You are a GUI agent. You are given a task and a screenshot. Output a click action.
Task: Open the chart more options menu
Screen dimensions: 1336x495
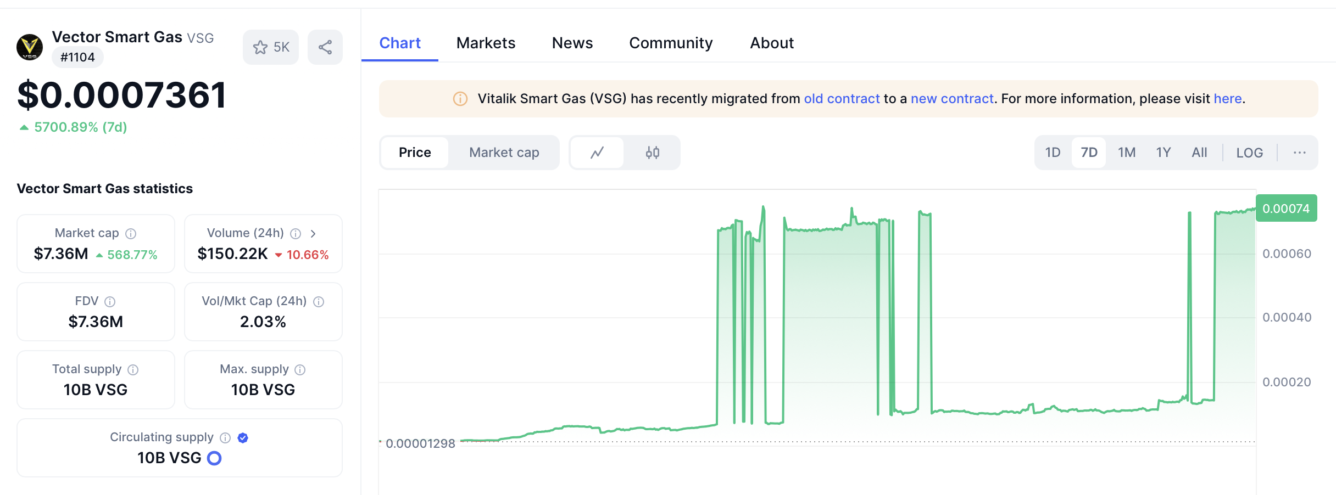(1299, 153)
